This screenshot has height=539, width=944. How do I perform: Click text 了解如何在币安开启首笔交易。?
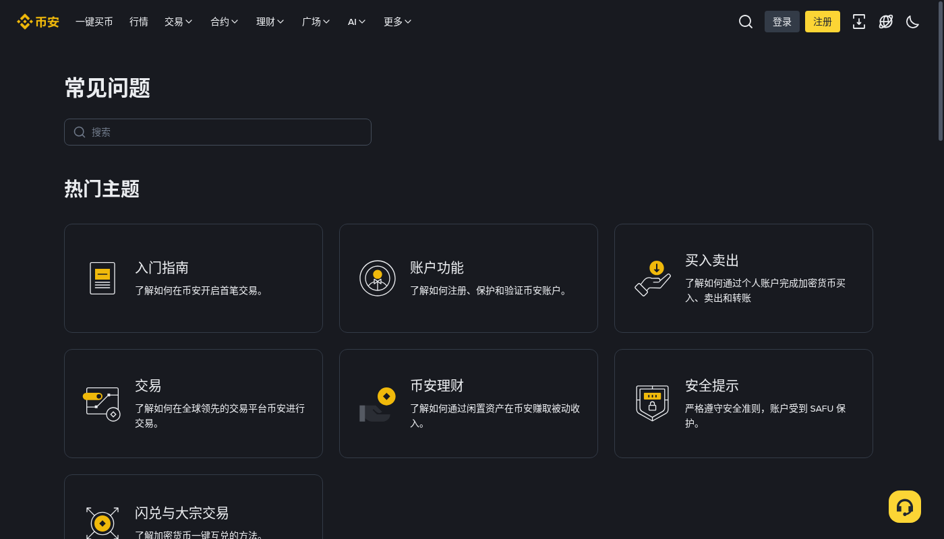tap(201, 290)
